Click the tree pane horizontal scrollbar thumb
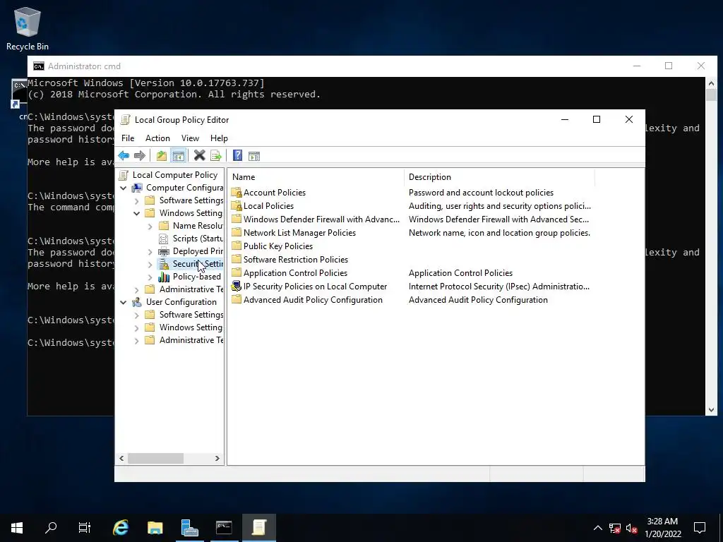Viewport: 723px width, 542px height. (155, 458)
